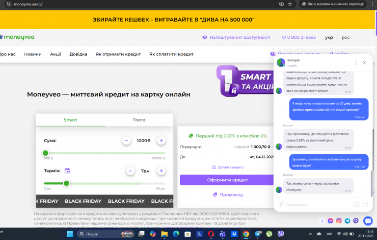
Task: Open the Windows Start menu
Action: pyautogui.click(x=70, y=234)
